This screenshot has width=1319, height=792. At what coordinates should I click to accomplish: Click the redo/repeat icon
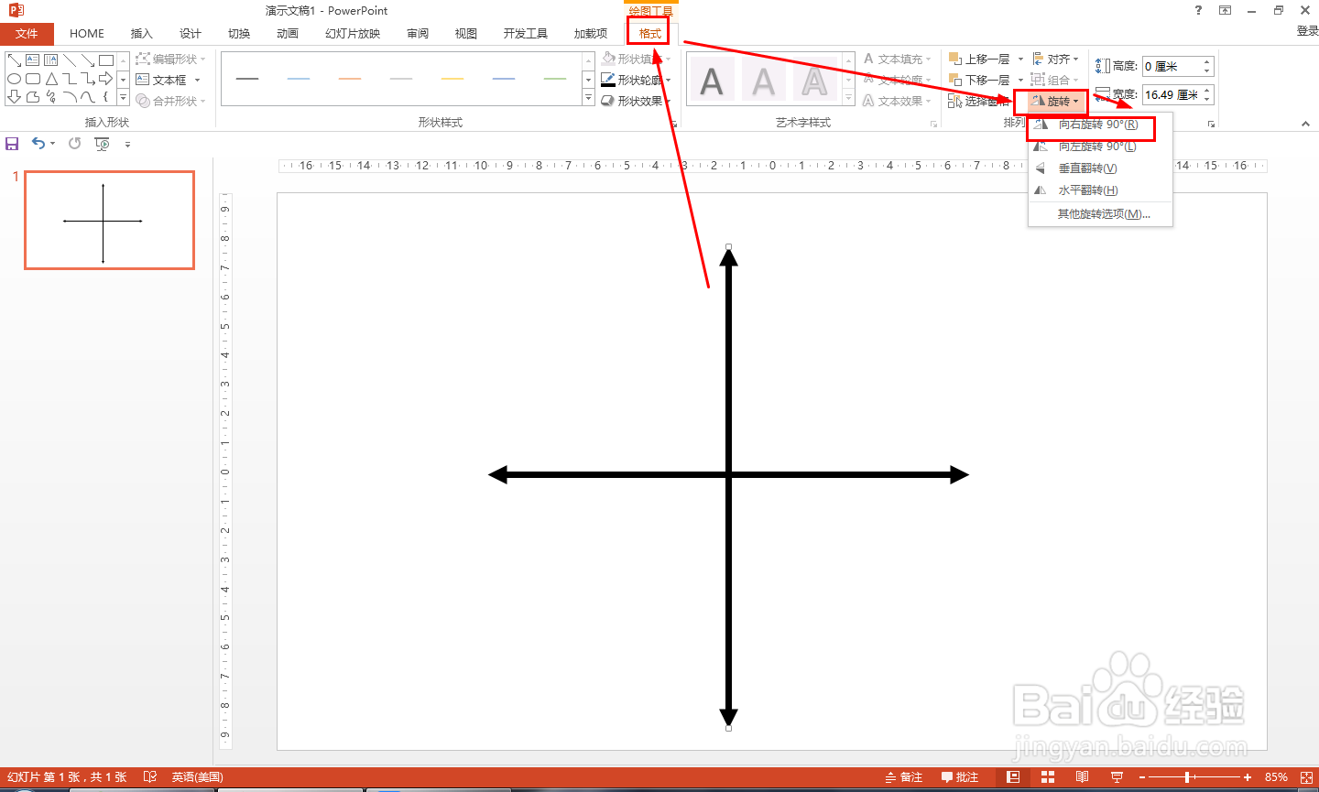[x=75, y=144]
